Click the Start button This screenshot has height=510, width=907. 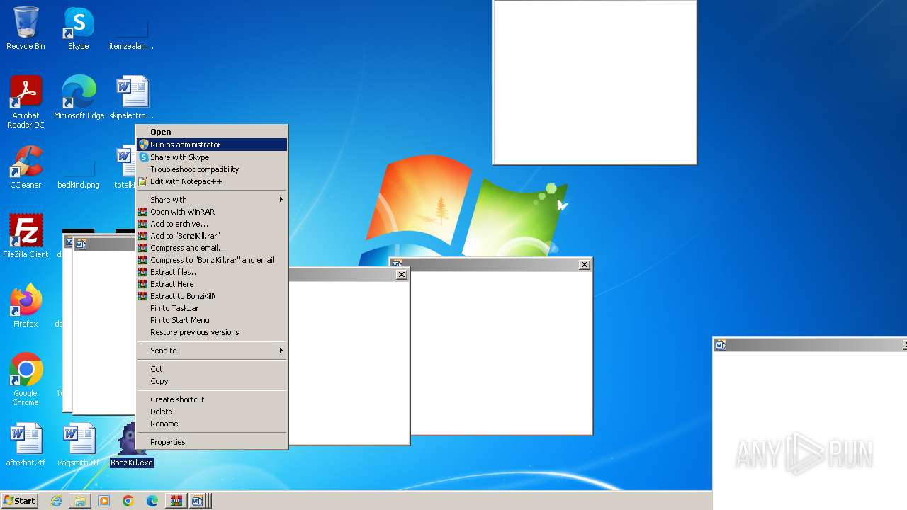[20, 500]
